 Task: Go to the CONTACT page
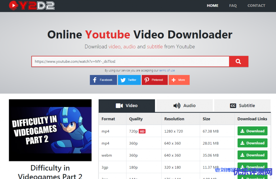pos(256,6)
